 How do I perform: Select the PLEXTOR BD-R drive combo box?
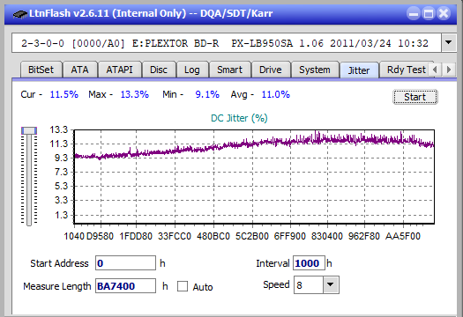pyautogui.click(x=227, y=43)
